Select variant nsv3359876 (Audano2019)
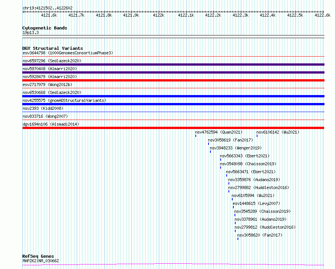 pyautogui.click(x=254, y=180)
